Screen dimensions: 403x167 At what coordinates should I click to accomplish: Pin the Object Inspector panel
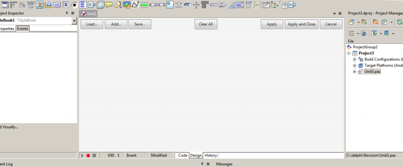67,13
